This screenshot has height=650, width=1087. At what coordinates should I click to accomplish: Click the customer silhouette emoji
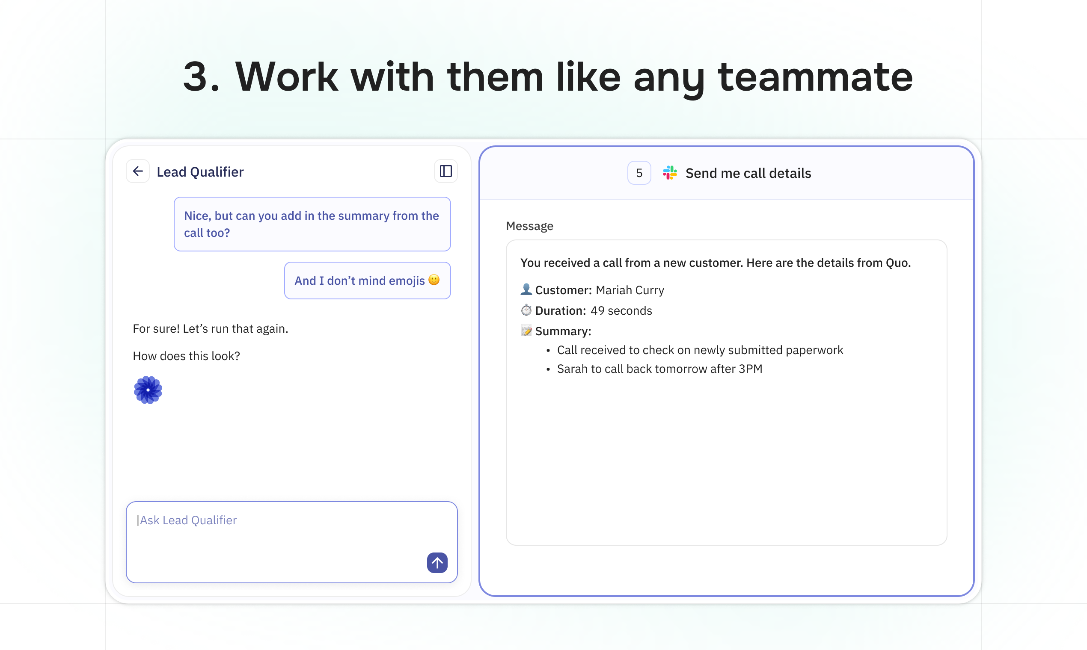click(x=526, y=290)
